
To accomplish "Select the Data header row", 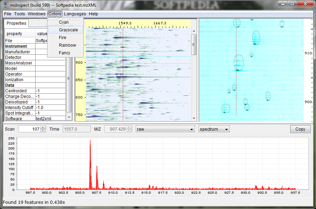I will click(x=35, y=85).
